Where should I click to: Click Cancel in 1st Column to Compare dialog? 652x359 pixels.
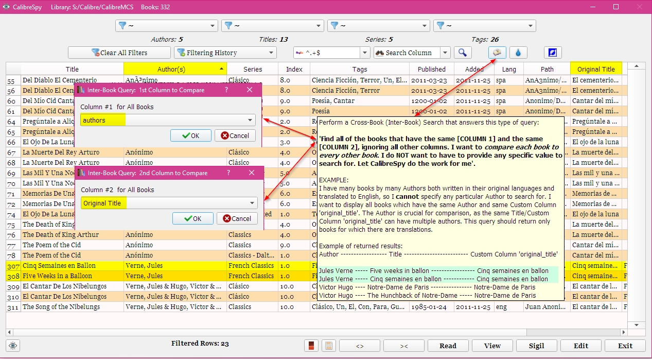235,135
